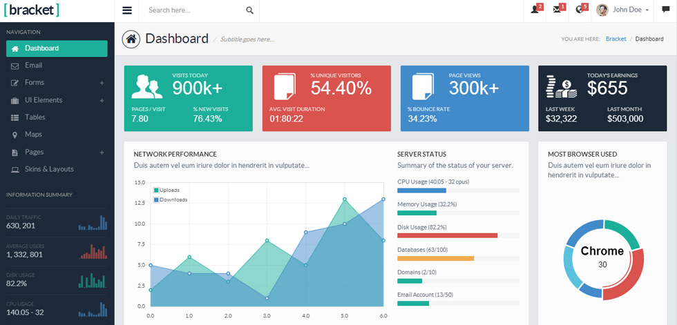Image resolution: width=677 pixels, height=325 pixels.
Task: Click the $32,322 last week value
Action: coord(561,119)
